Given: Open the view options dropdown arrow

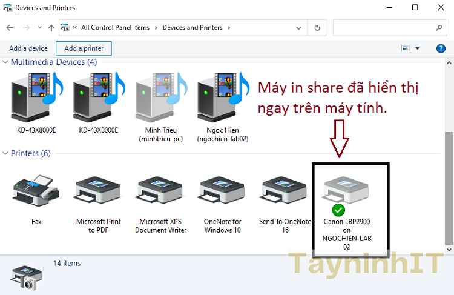Looking at the screenshot, I should point(417,48).
